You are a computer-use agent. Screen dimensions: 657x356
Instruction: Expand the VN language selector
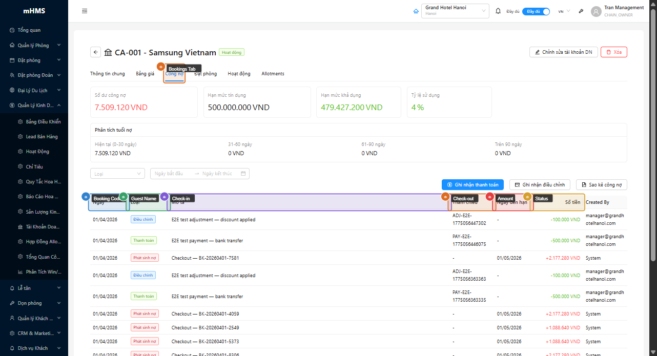coord(564,11)
